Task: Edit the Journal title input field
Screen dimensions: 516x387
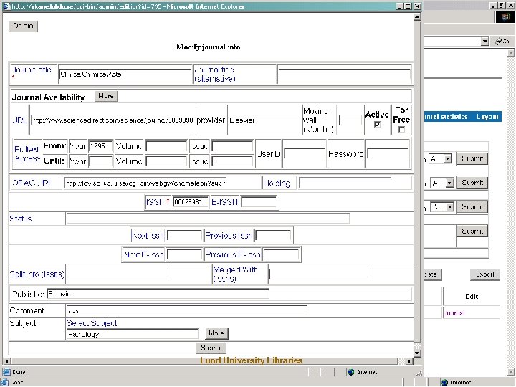Action: coord(125,75)
